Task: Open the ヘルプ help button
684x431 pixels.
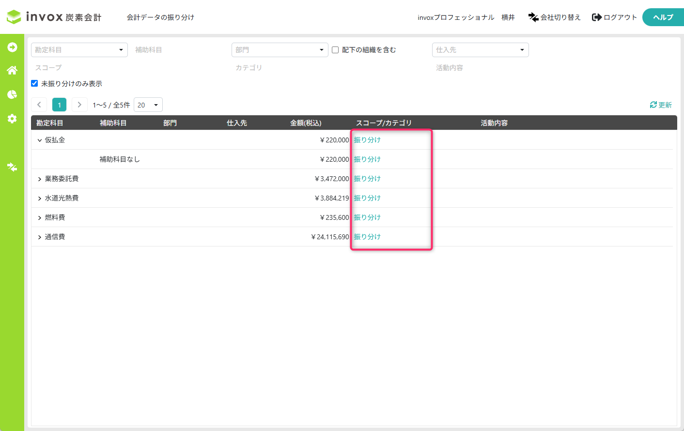Action: point(663,17)
